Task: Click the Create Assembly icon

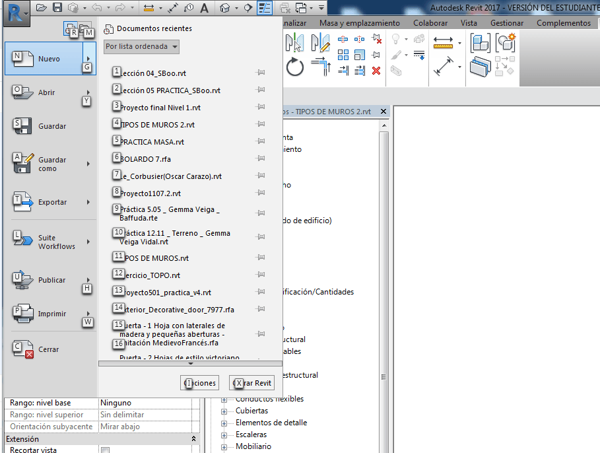Action: (x=481, y=42)
